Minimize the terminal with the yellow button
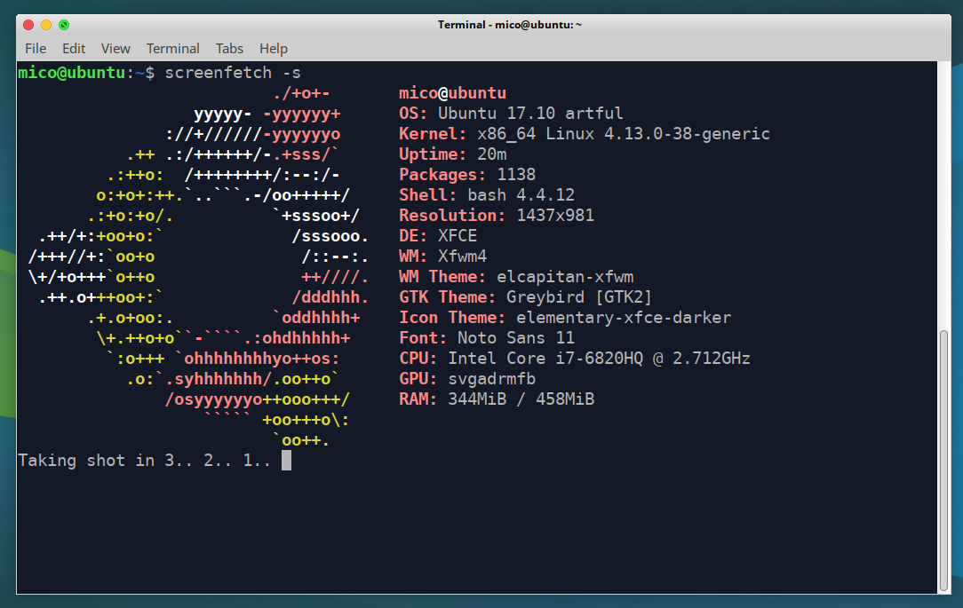963x608 pixels. tap(46, 25)
